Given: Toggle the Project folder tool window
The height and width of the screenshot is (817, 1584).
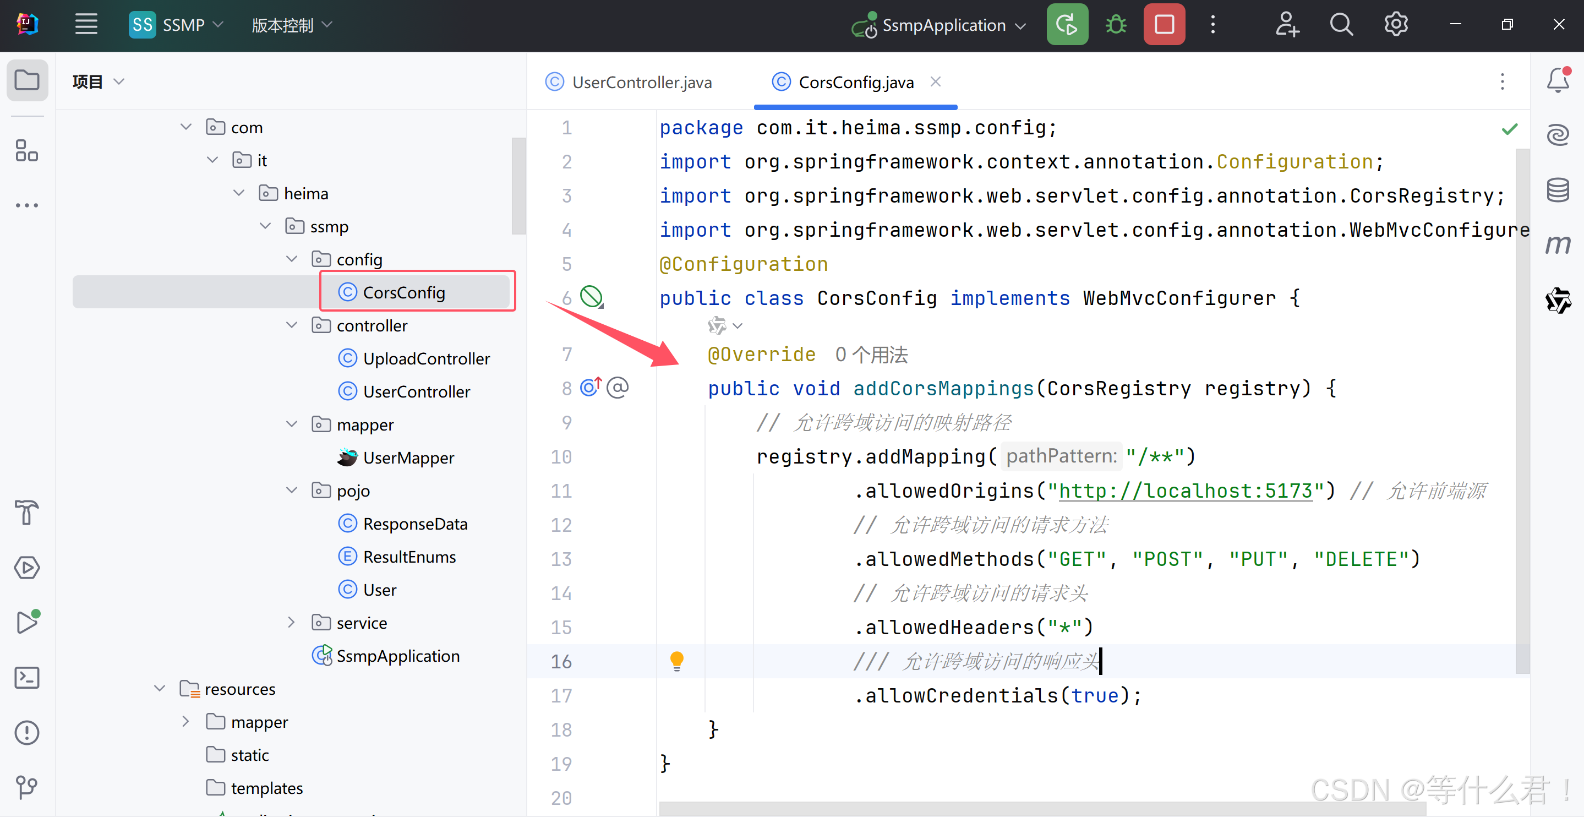Looking at the screenshot, I should coord(27,80).
